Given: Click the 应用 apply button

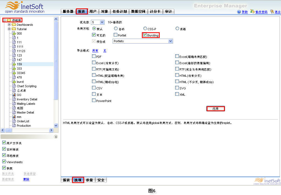Looking at the screenshot, I should 215,109.
